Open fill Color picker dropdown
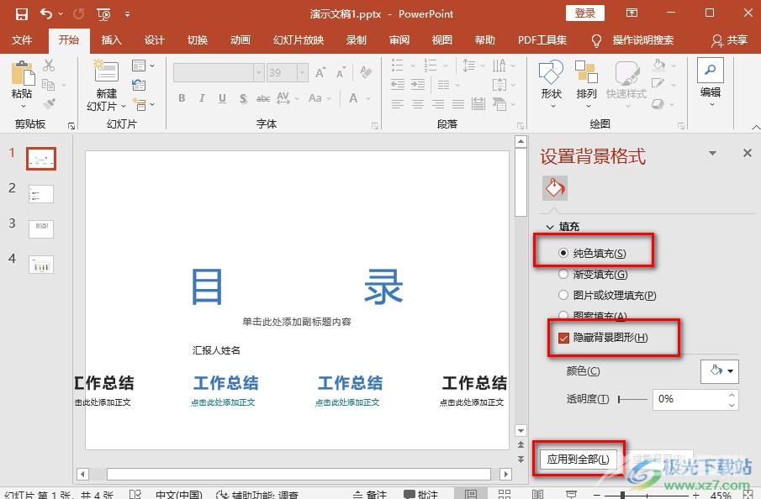This screenshot has width=761, height=499. click(720, 371)
